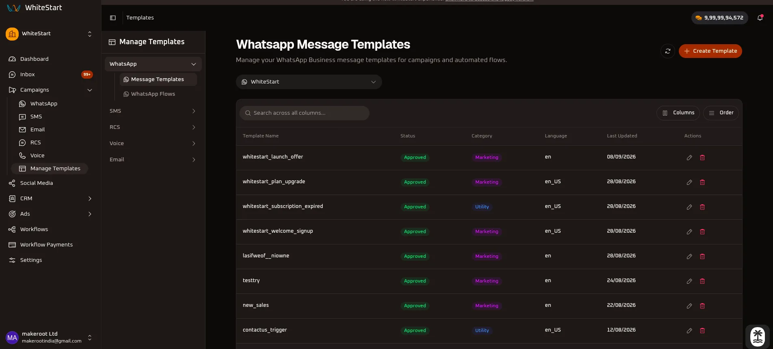This screenshot has width=773, height=349.
Task: Expand the RCS templates section
Action: [x=153, y=127]
